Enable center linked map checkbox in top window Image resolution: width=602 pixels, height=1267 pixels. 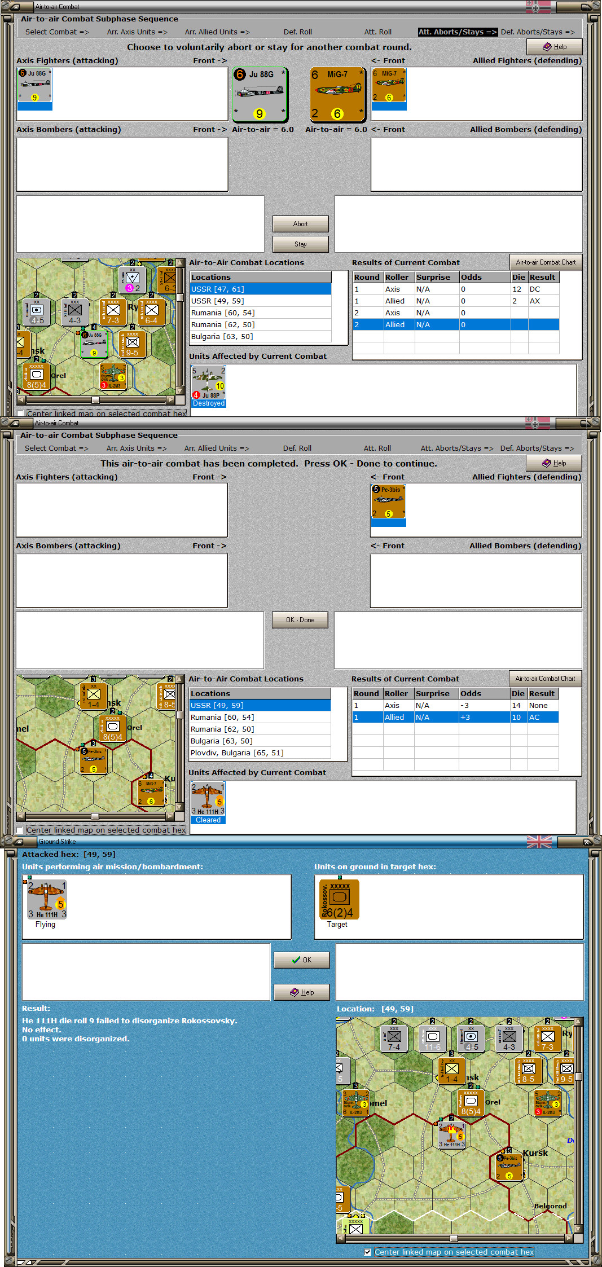tap(20, 413)
